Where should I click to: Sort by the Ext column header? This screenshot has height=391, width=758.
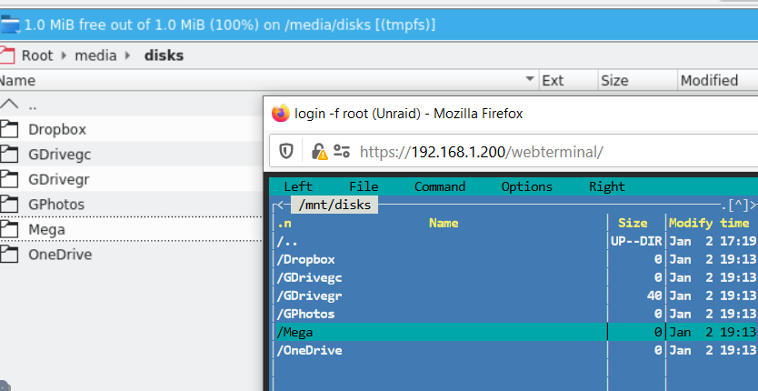click(553, 80)
